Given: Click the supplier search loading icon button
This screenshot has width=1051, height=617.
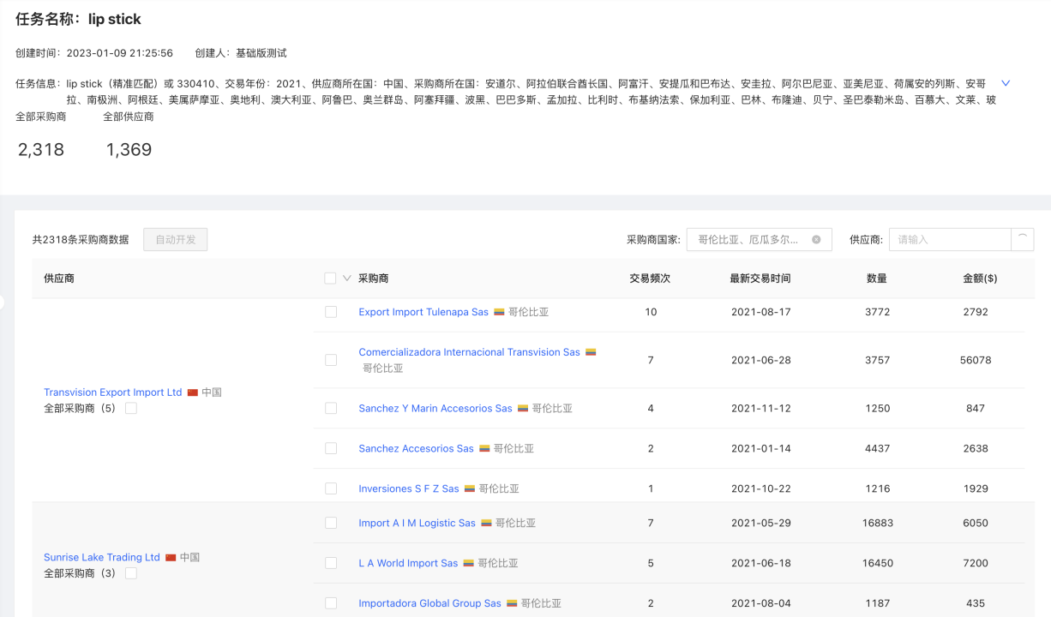Looking at the screenshot, I should pyautogui.click(x=1022, y=240).
